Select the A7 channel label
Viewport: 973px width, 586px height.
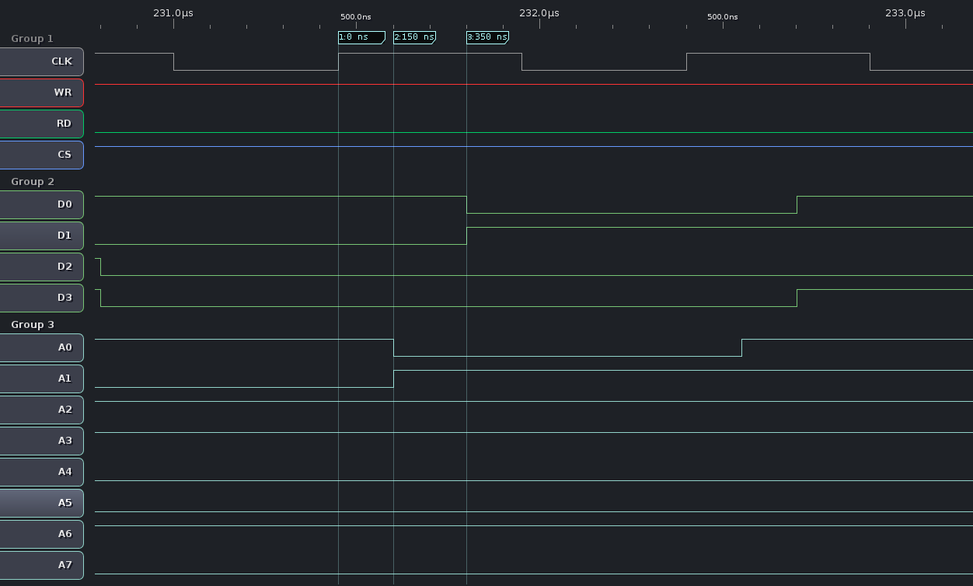point(41,565)
